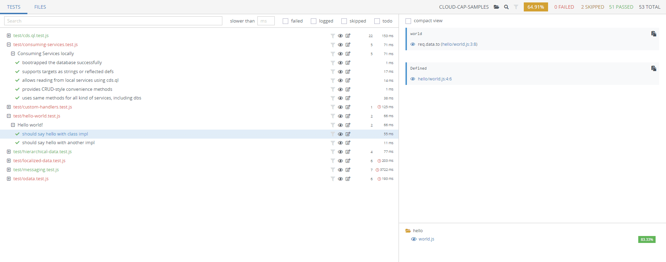Open world.js coverage file link
Screen dimensions: 666x262
pyautogui.click(x=426, y=239)
